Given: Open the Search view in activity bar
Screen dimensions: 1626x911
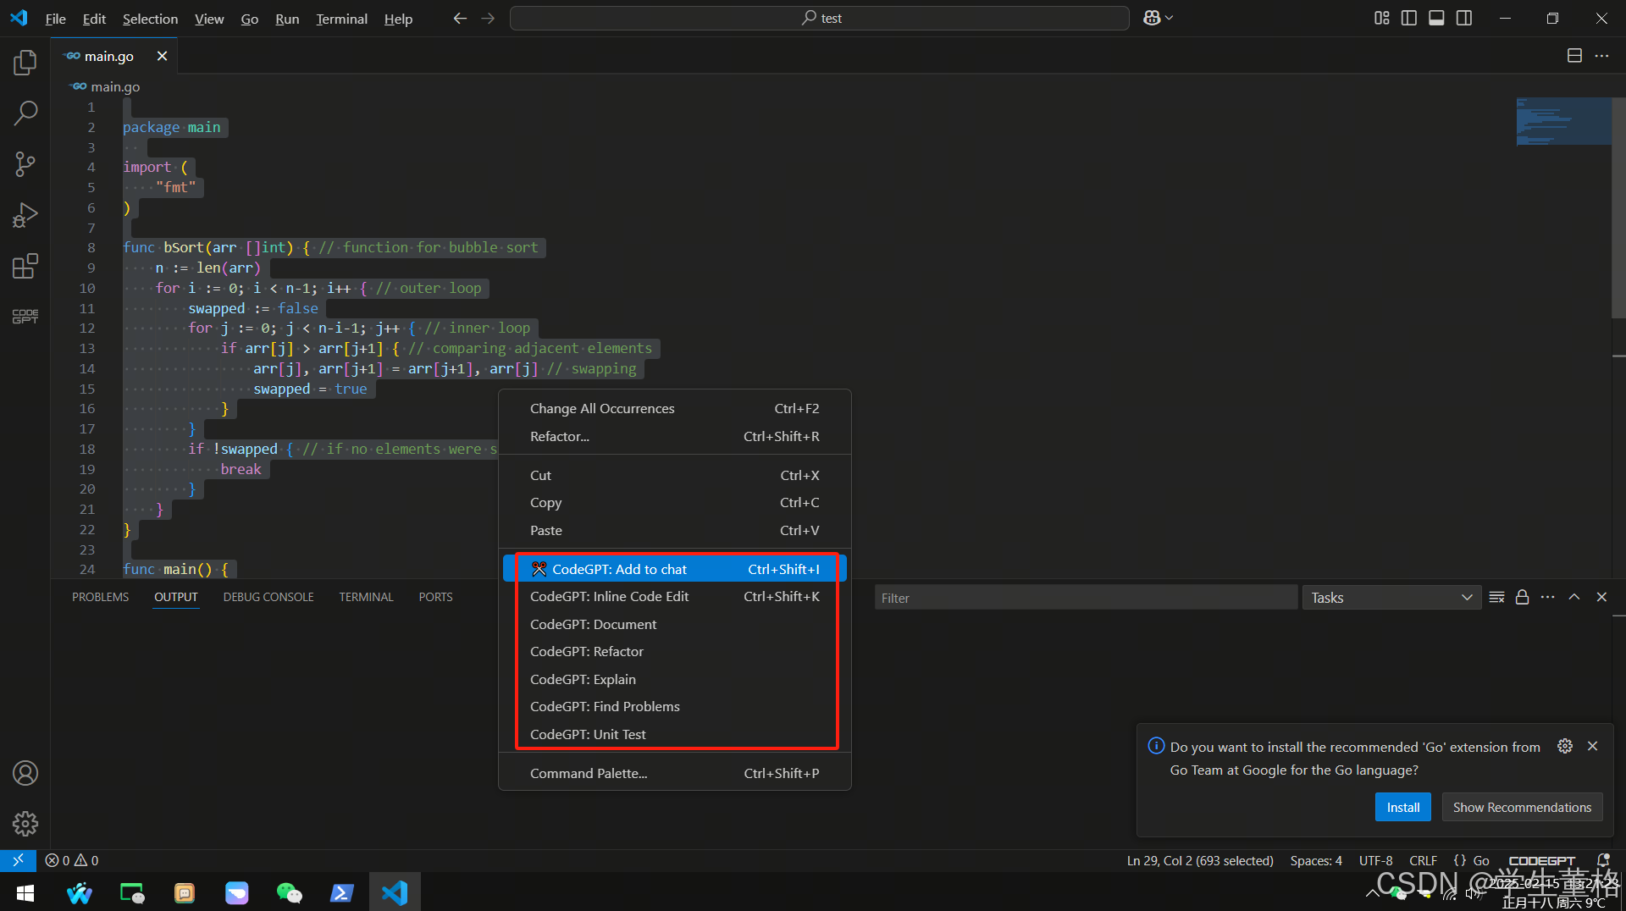Looking at the screenshot, I should tap(25, 113).
